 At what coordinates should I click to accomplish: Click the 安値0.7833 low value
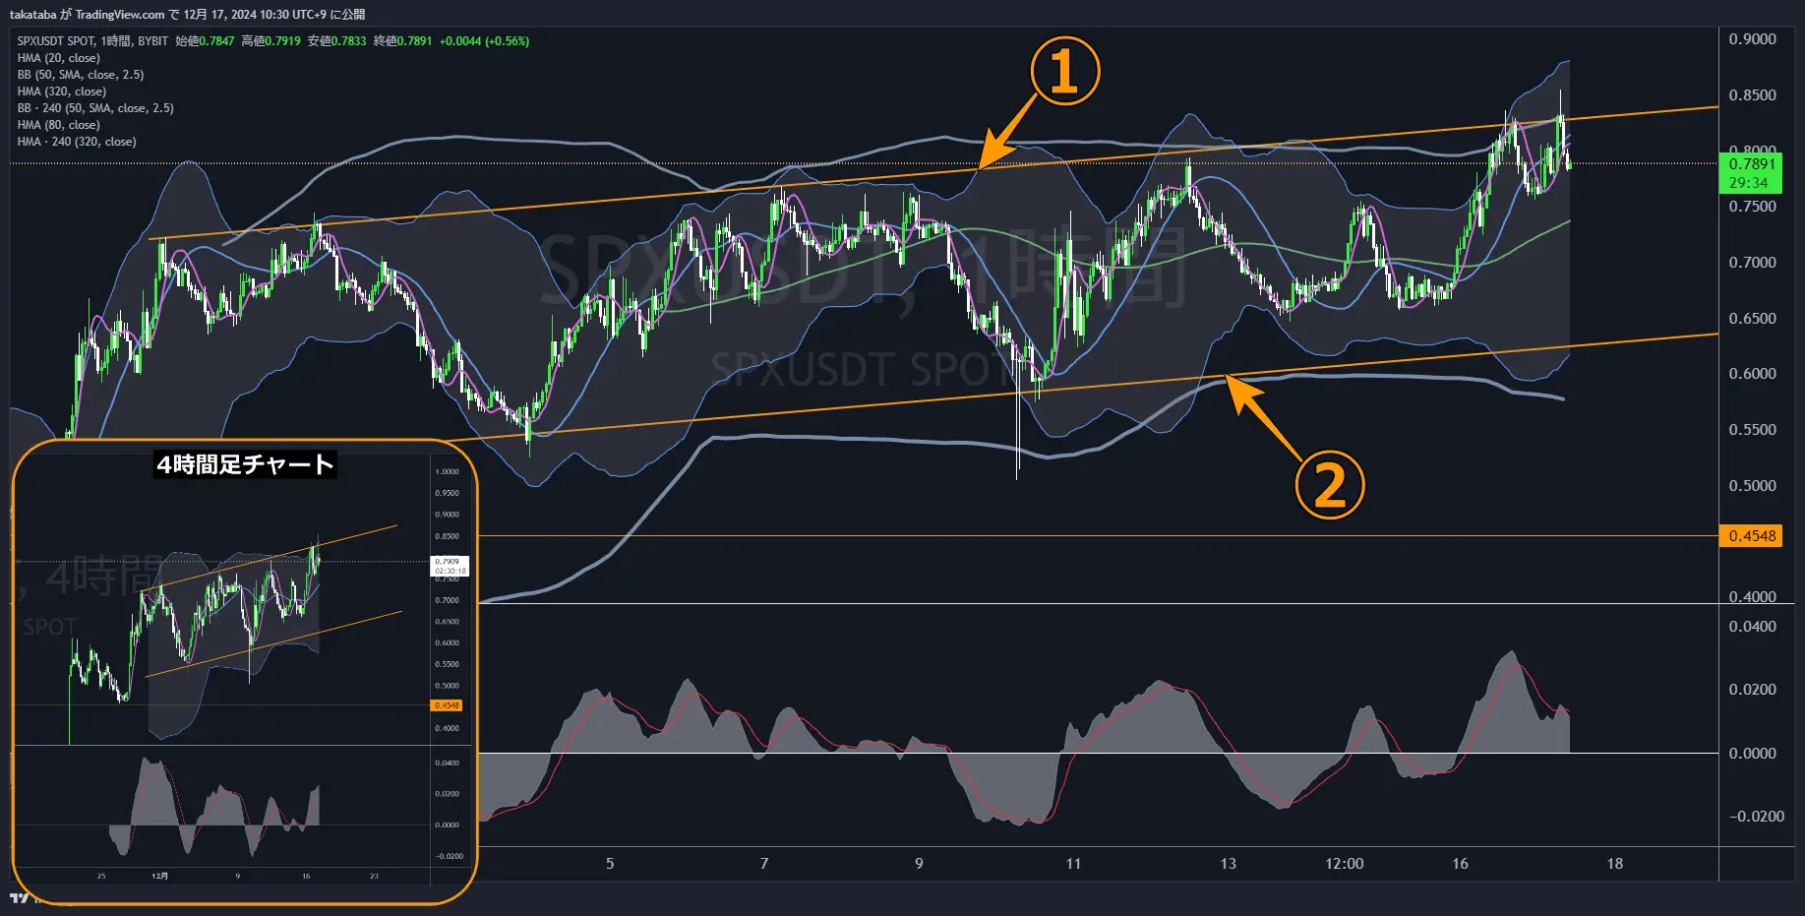click(336, 41)
